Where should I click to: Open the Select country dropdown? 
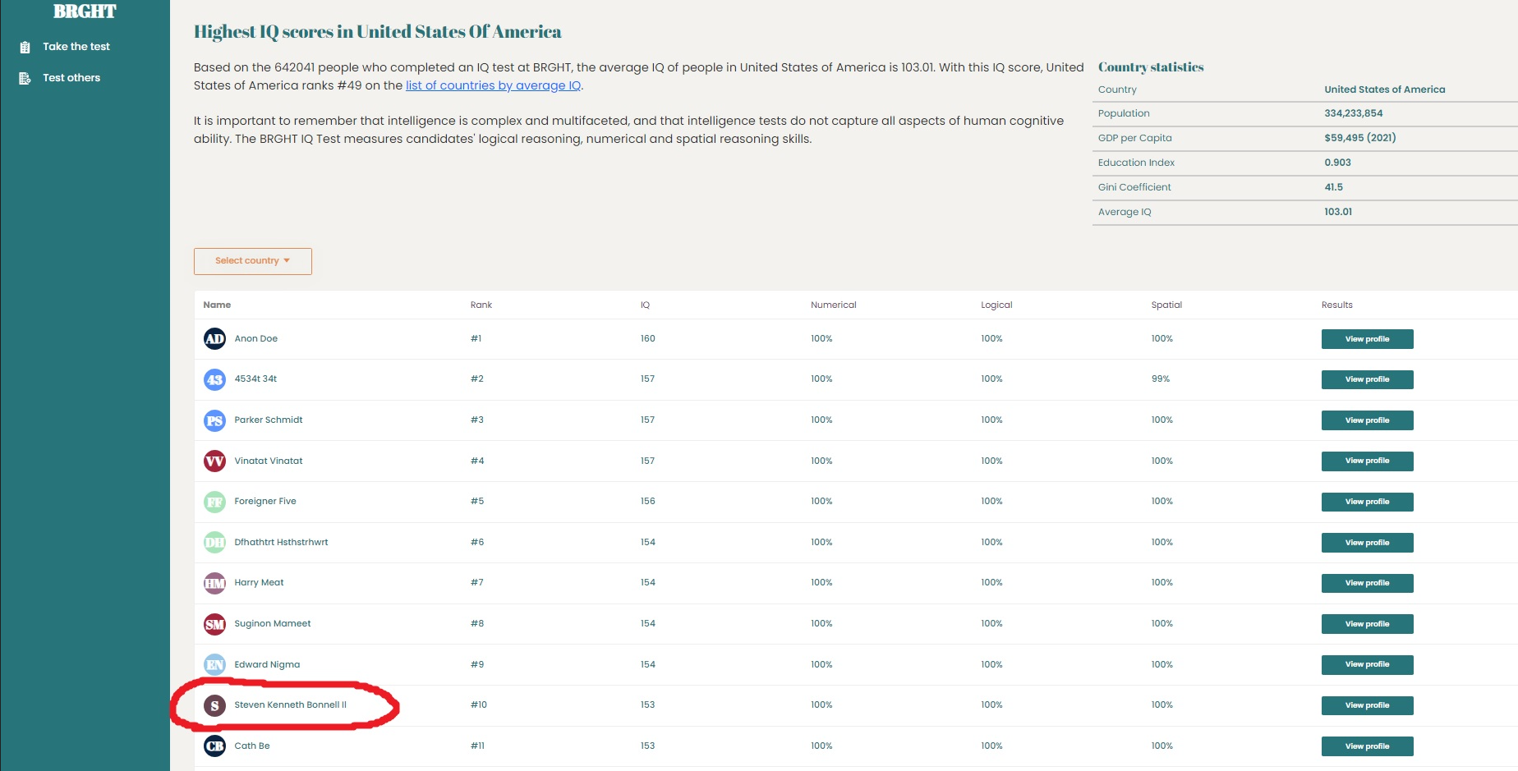coord(253,261)
